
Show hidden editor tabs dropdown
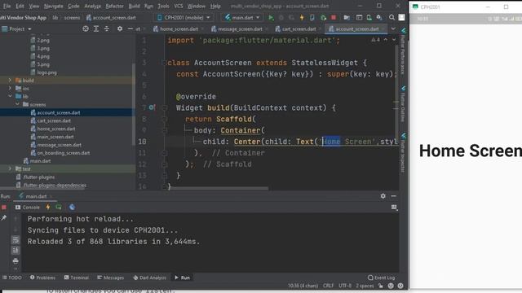click(393, 29)
